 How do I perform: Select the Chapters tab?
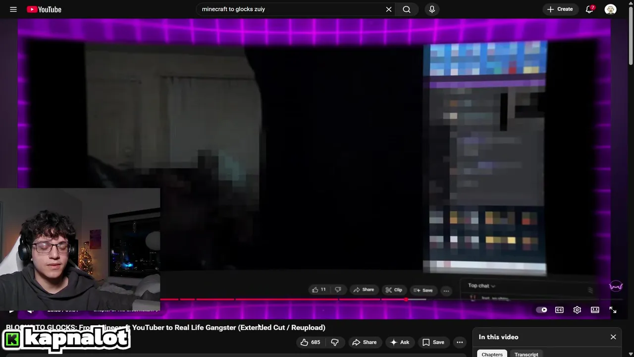click(x=492, y=354)
